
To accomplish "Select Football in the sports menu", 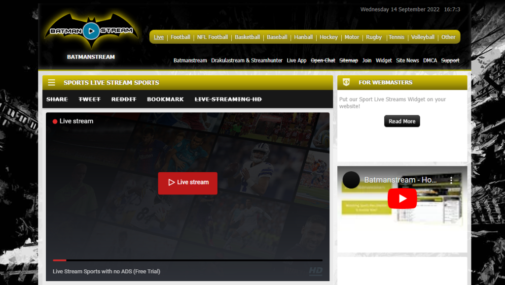I will click(x=180, y=37).
